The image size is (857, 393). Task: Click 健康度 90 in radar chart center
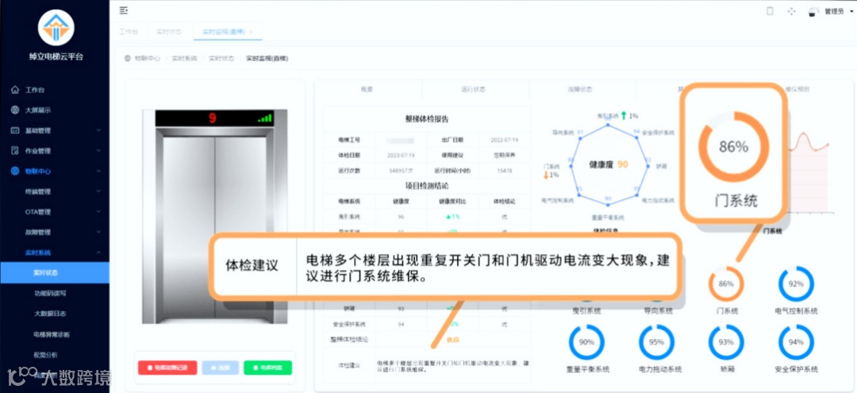(x=609, y=164)
